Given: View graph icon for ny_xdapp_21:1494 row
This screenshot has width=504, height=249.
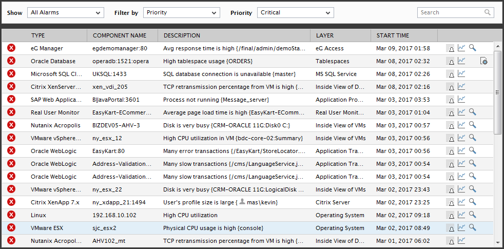Looking at the screenshot, I should click(461, 202).
